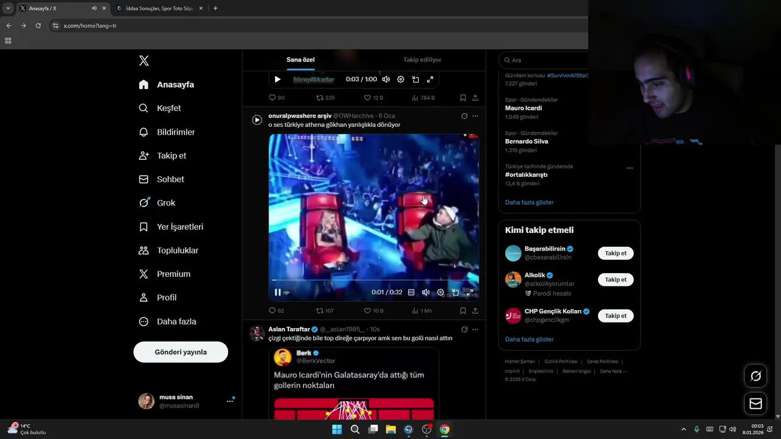The image size is (781, 439).
Task: Open File Explorer from taskbar
Action: [390, 429]
